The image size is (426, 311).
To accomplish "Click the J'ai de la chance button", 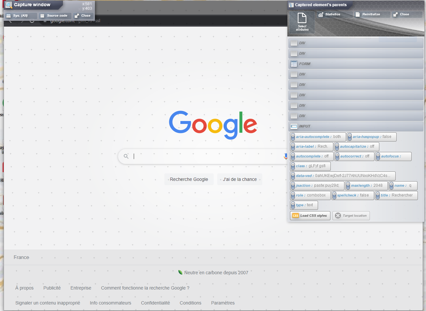I will [x=240, y=179].
